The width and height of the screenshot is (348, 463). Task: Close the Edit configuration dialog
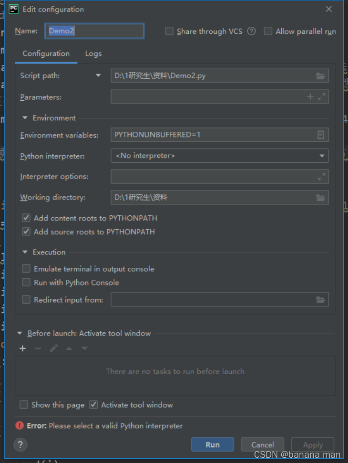(x=329, y=9)
